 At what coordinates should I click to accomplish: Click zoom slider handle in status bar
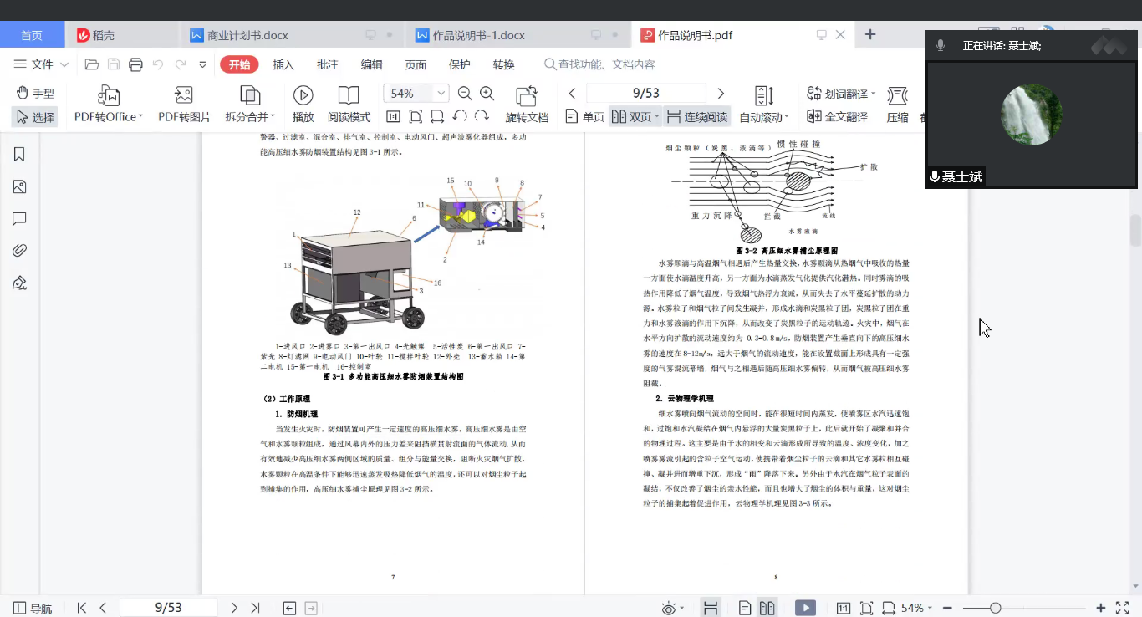coord(995,608)
